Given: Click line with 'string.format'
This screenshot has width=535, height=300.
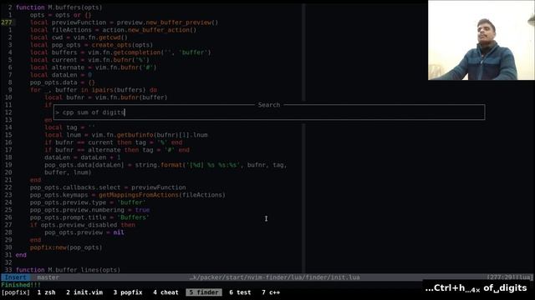Looking at the screenshot, I should pyautogui.click(x=166, y=165).
